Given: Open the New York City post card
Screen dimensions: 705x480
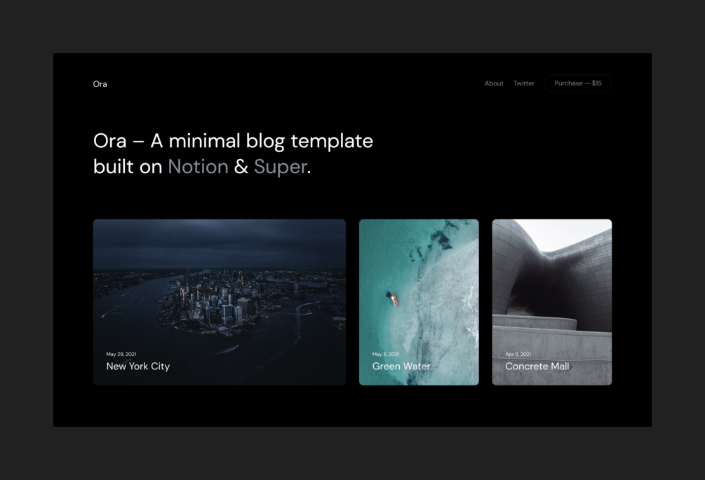Looking at the screenshot, I should [220, 302].
